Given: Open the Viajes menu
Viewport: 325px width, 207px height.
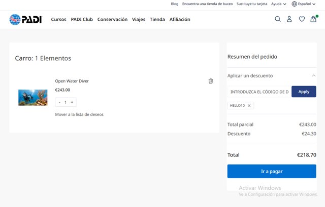Looking at the screenshot, I should (x=139, y=19).
